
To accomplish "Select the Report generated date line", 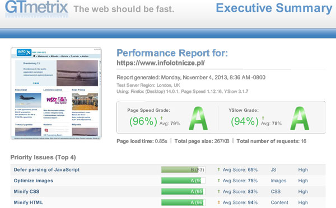I will click(191, 78).
